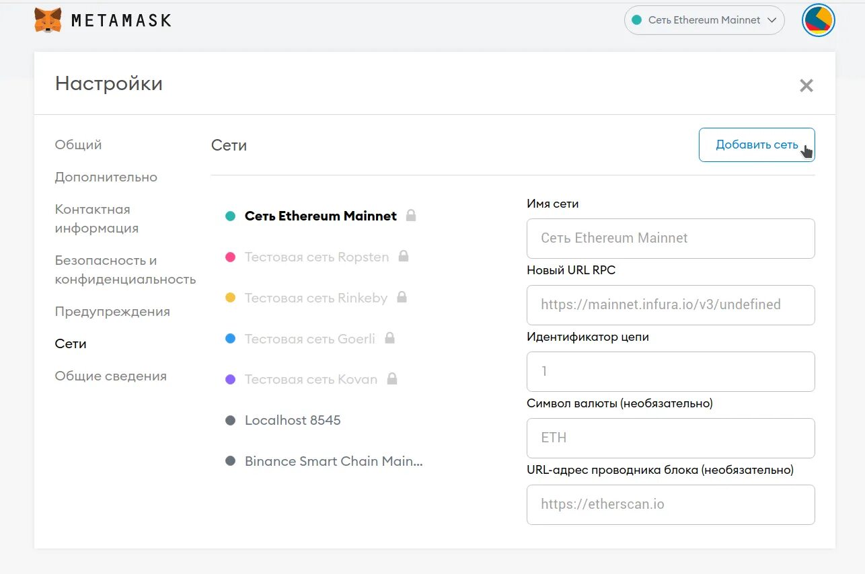Open the Общий settings tab

click(78, 145)
